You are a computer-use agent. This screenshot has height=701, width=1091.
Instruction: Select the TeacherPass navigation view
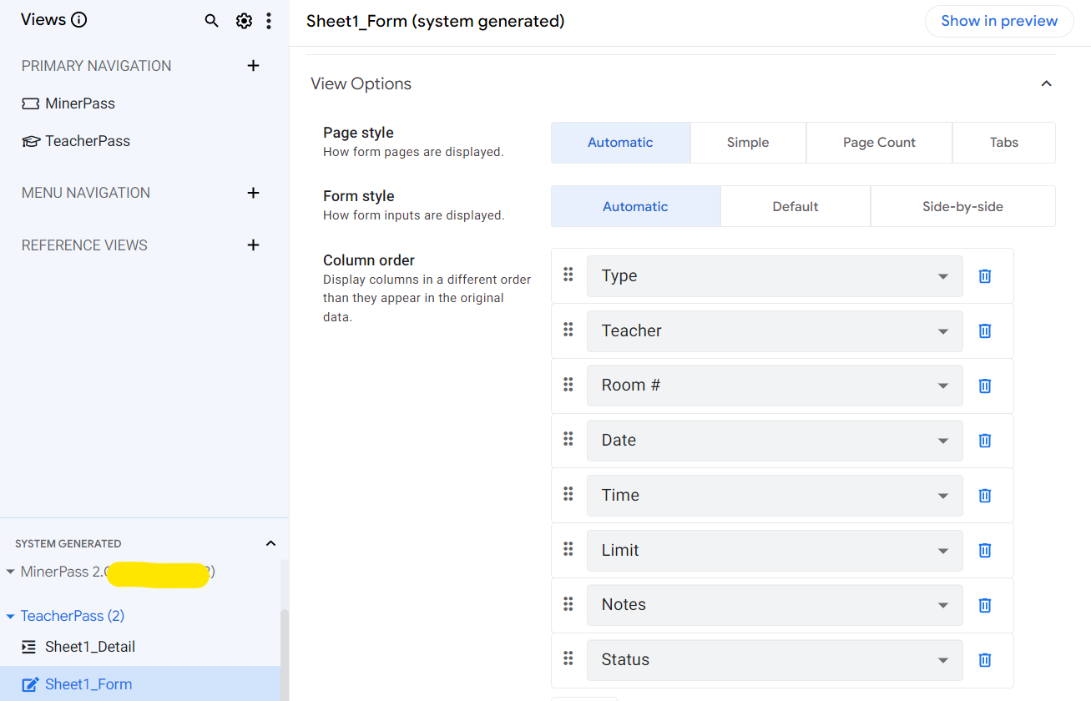87,141
